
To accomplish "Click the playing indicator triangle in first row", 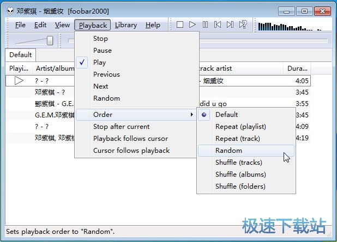I will coord(19,81).
